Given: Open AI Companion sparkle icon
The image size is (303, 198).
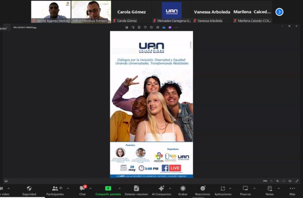Looking at the screenshot, I should pyautogui.click(x=161, y=189).
